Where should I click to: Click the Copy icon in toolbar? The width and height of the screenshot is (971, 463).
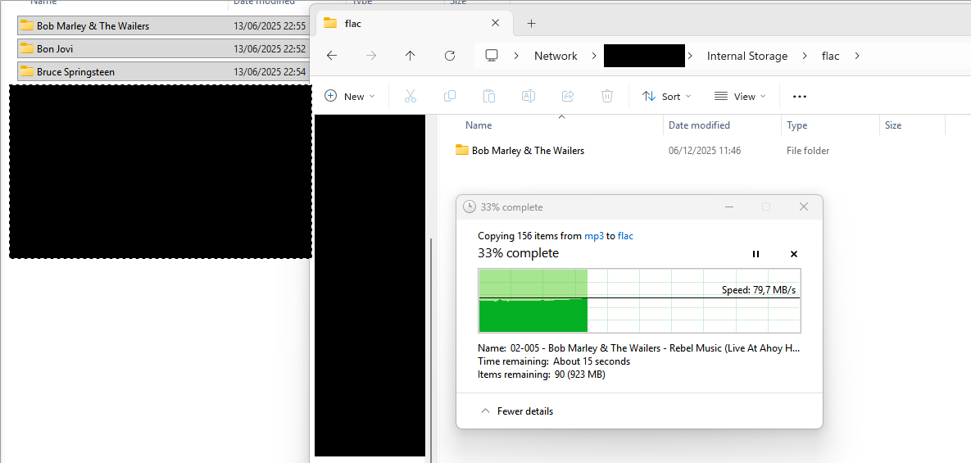[x=450, y=96]
